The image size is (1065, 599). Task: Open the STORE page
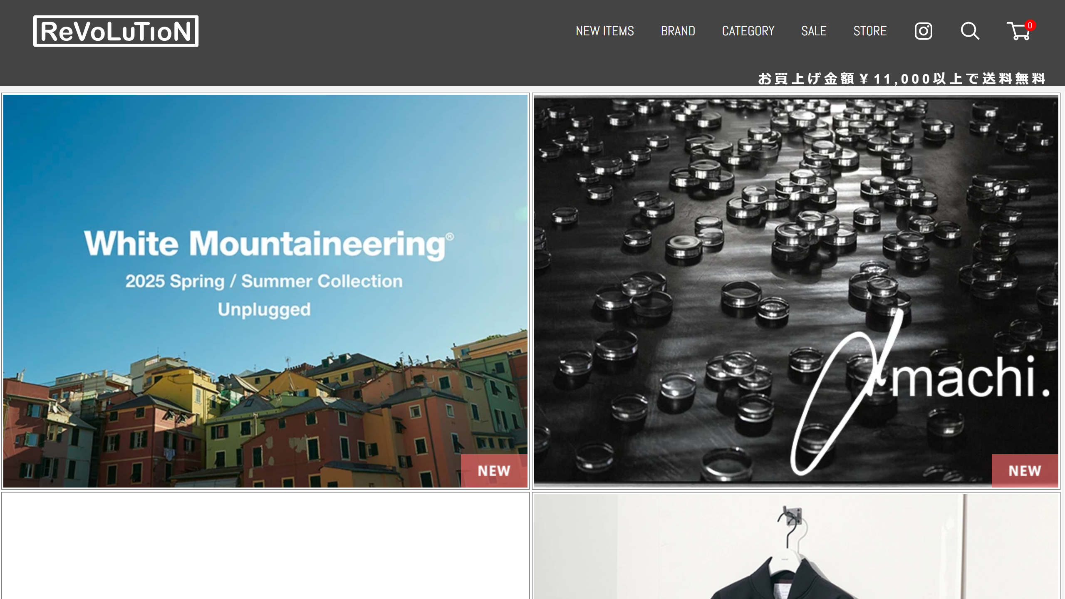point(870,31)
